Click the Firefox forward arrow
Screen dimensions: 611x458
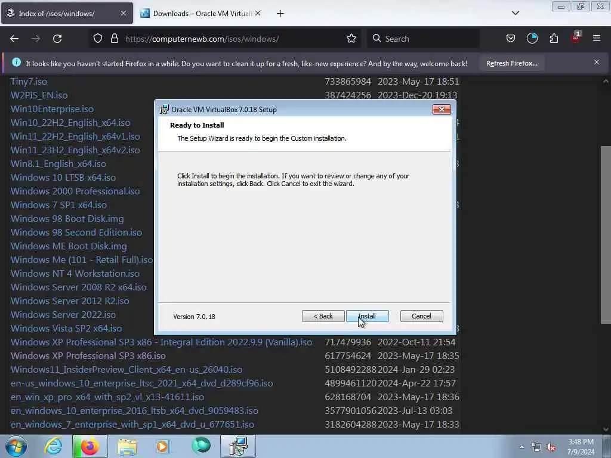pos(36,39)
